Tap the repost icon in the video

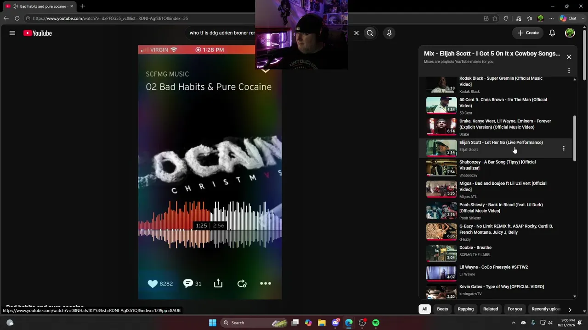(x=242, y=284)
